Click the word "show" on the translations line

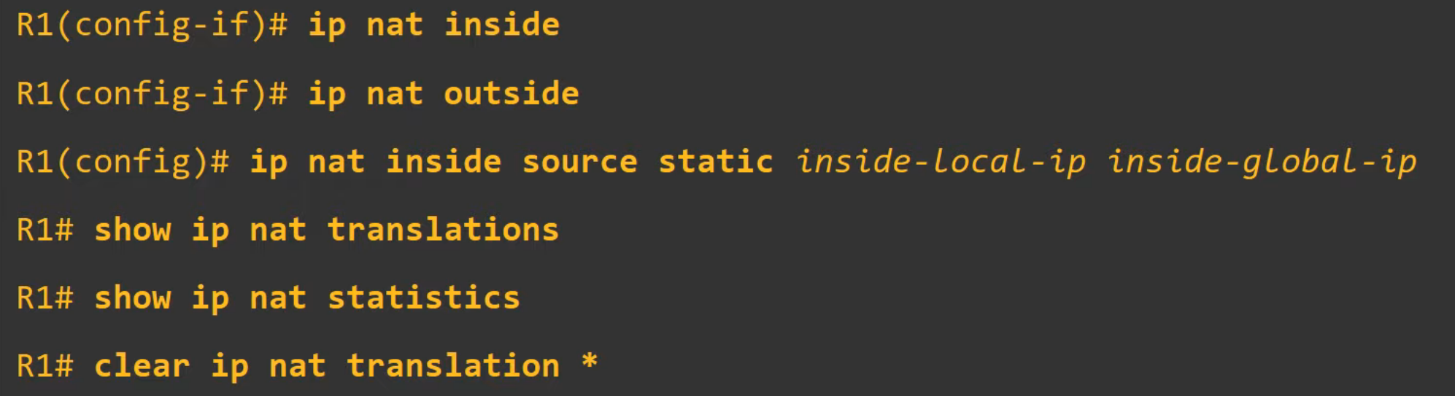[133, 230]
